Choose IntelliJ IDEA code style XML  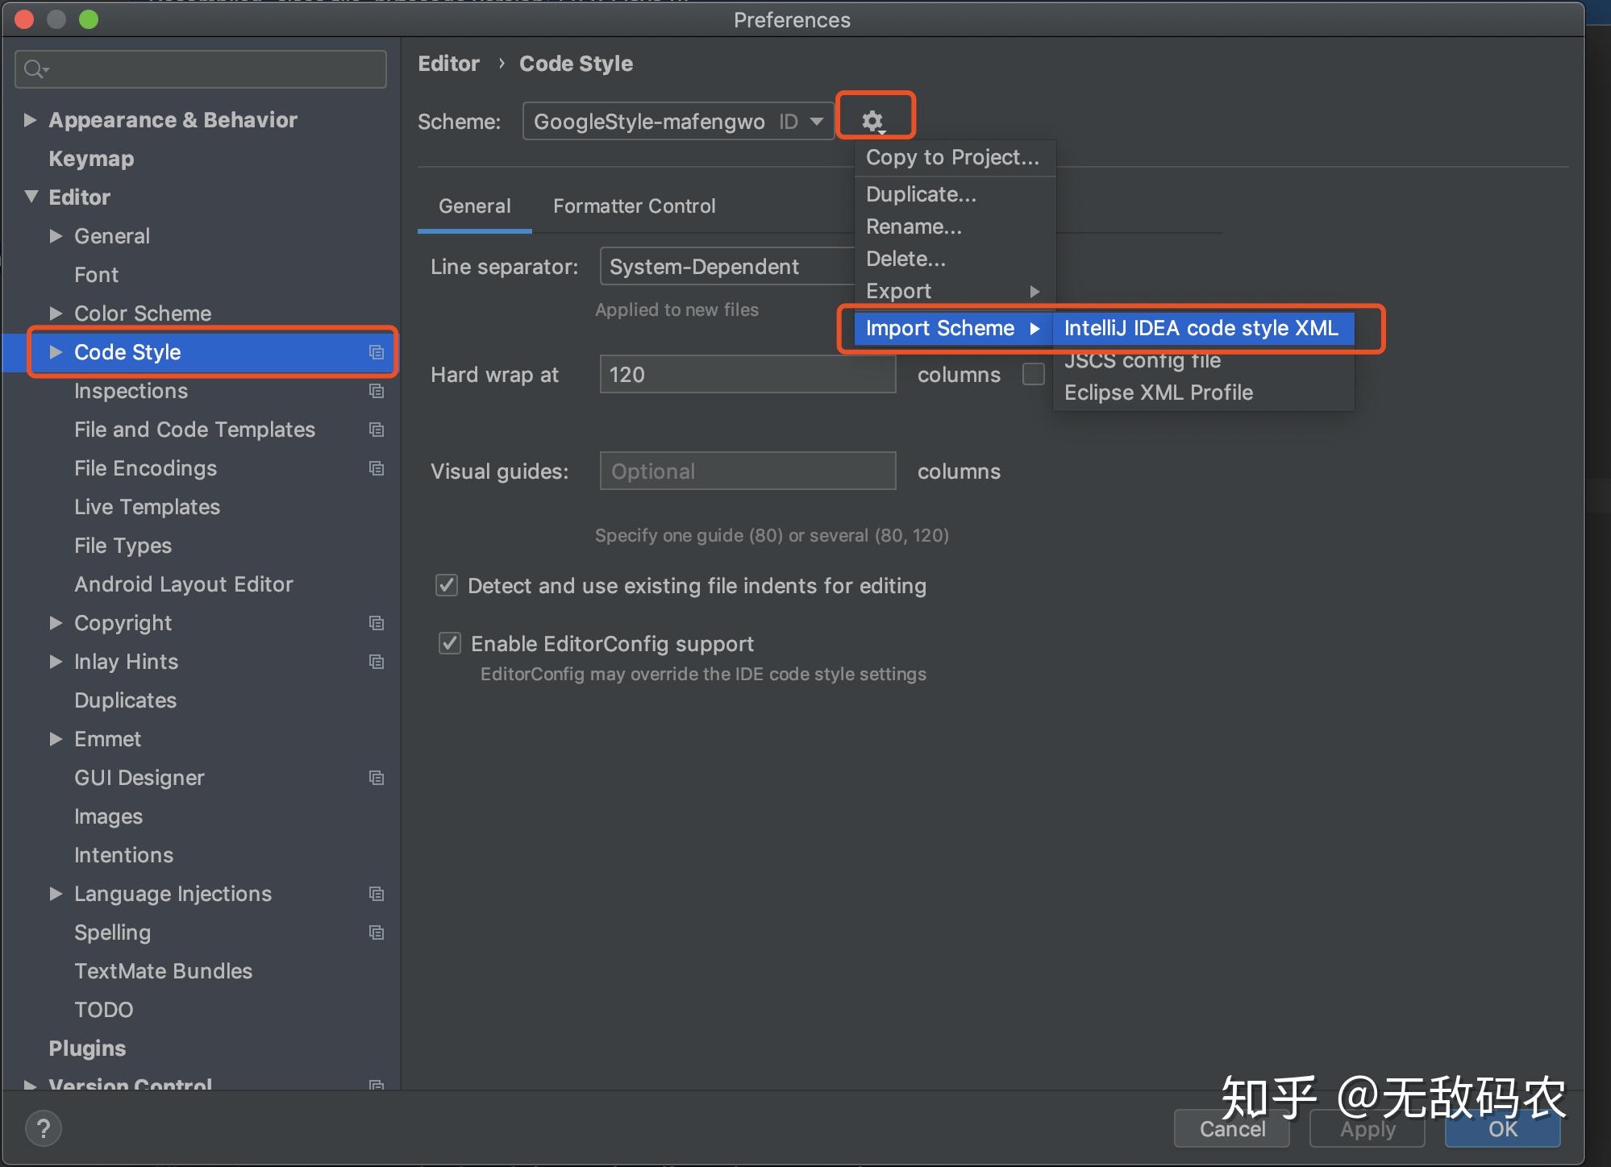coord(1201,328)
